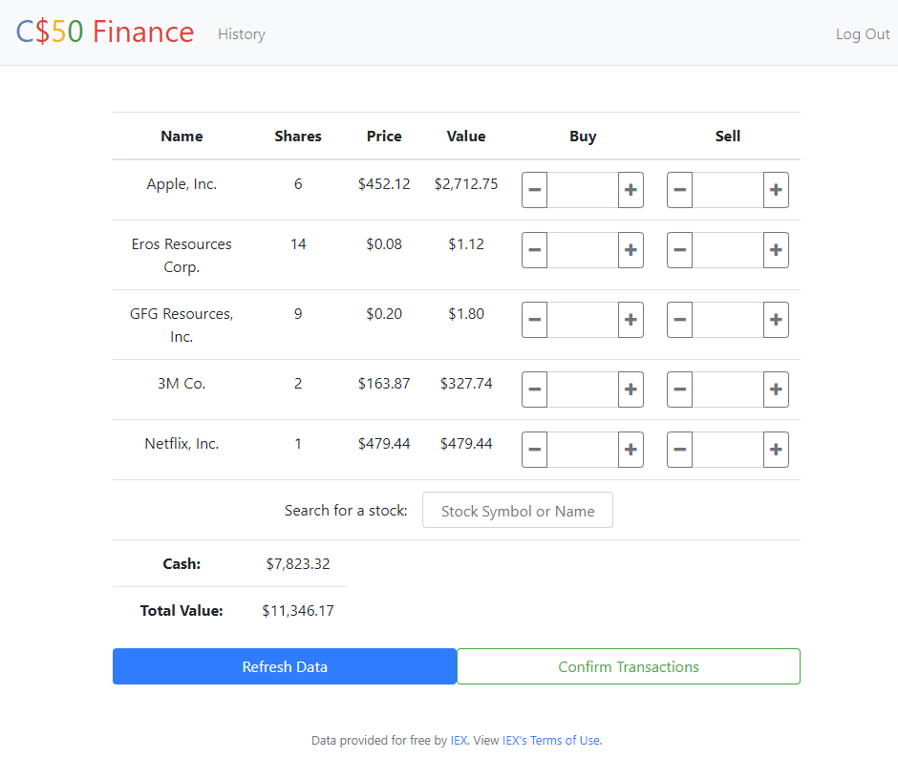Screen dimensions: 898x758
Task: Open the IEX provider link
Action: tap(459, 740)
